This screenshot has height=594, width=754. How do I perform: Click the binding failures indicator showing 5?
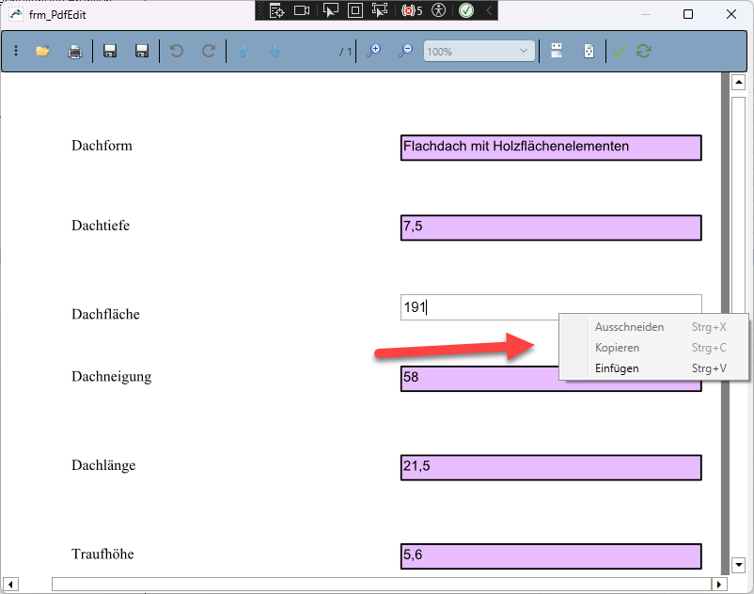pyautogui.click(x=412, y=10)
